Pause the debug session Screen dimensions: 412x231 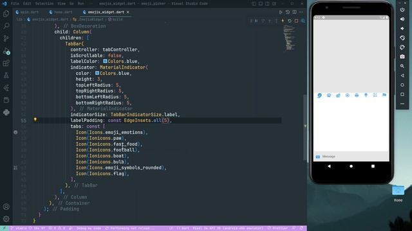pyautogui.click(x=256, y=21)
